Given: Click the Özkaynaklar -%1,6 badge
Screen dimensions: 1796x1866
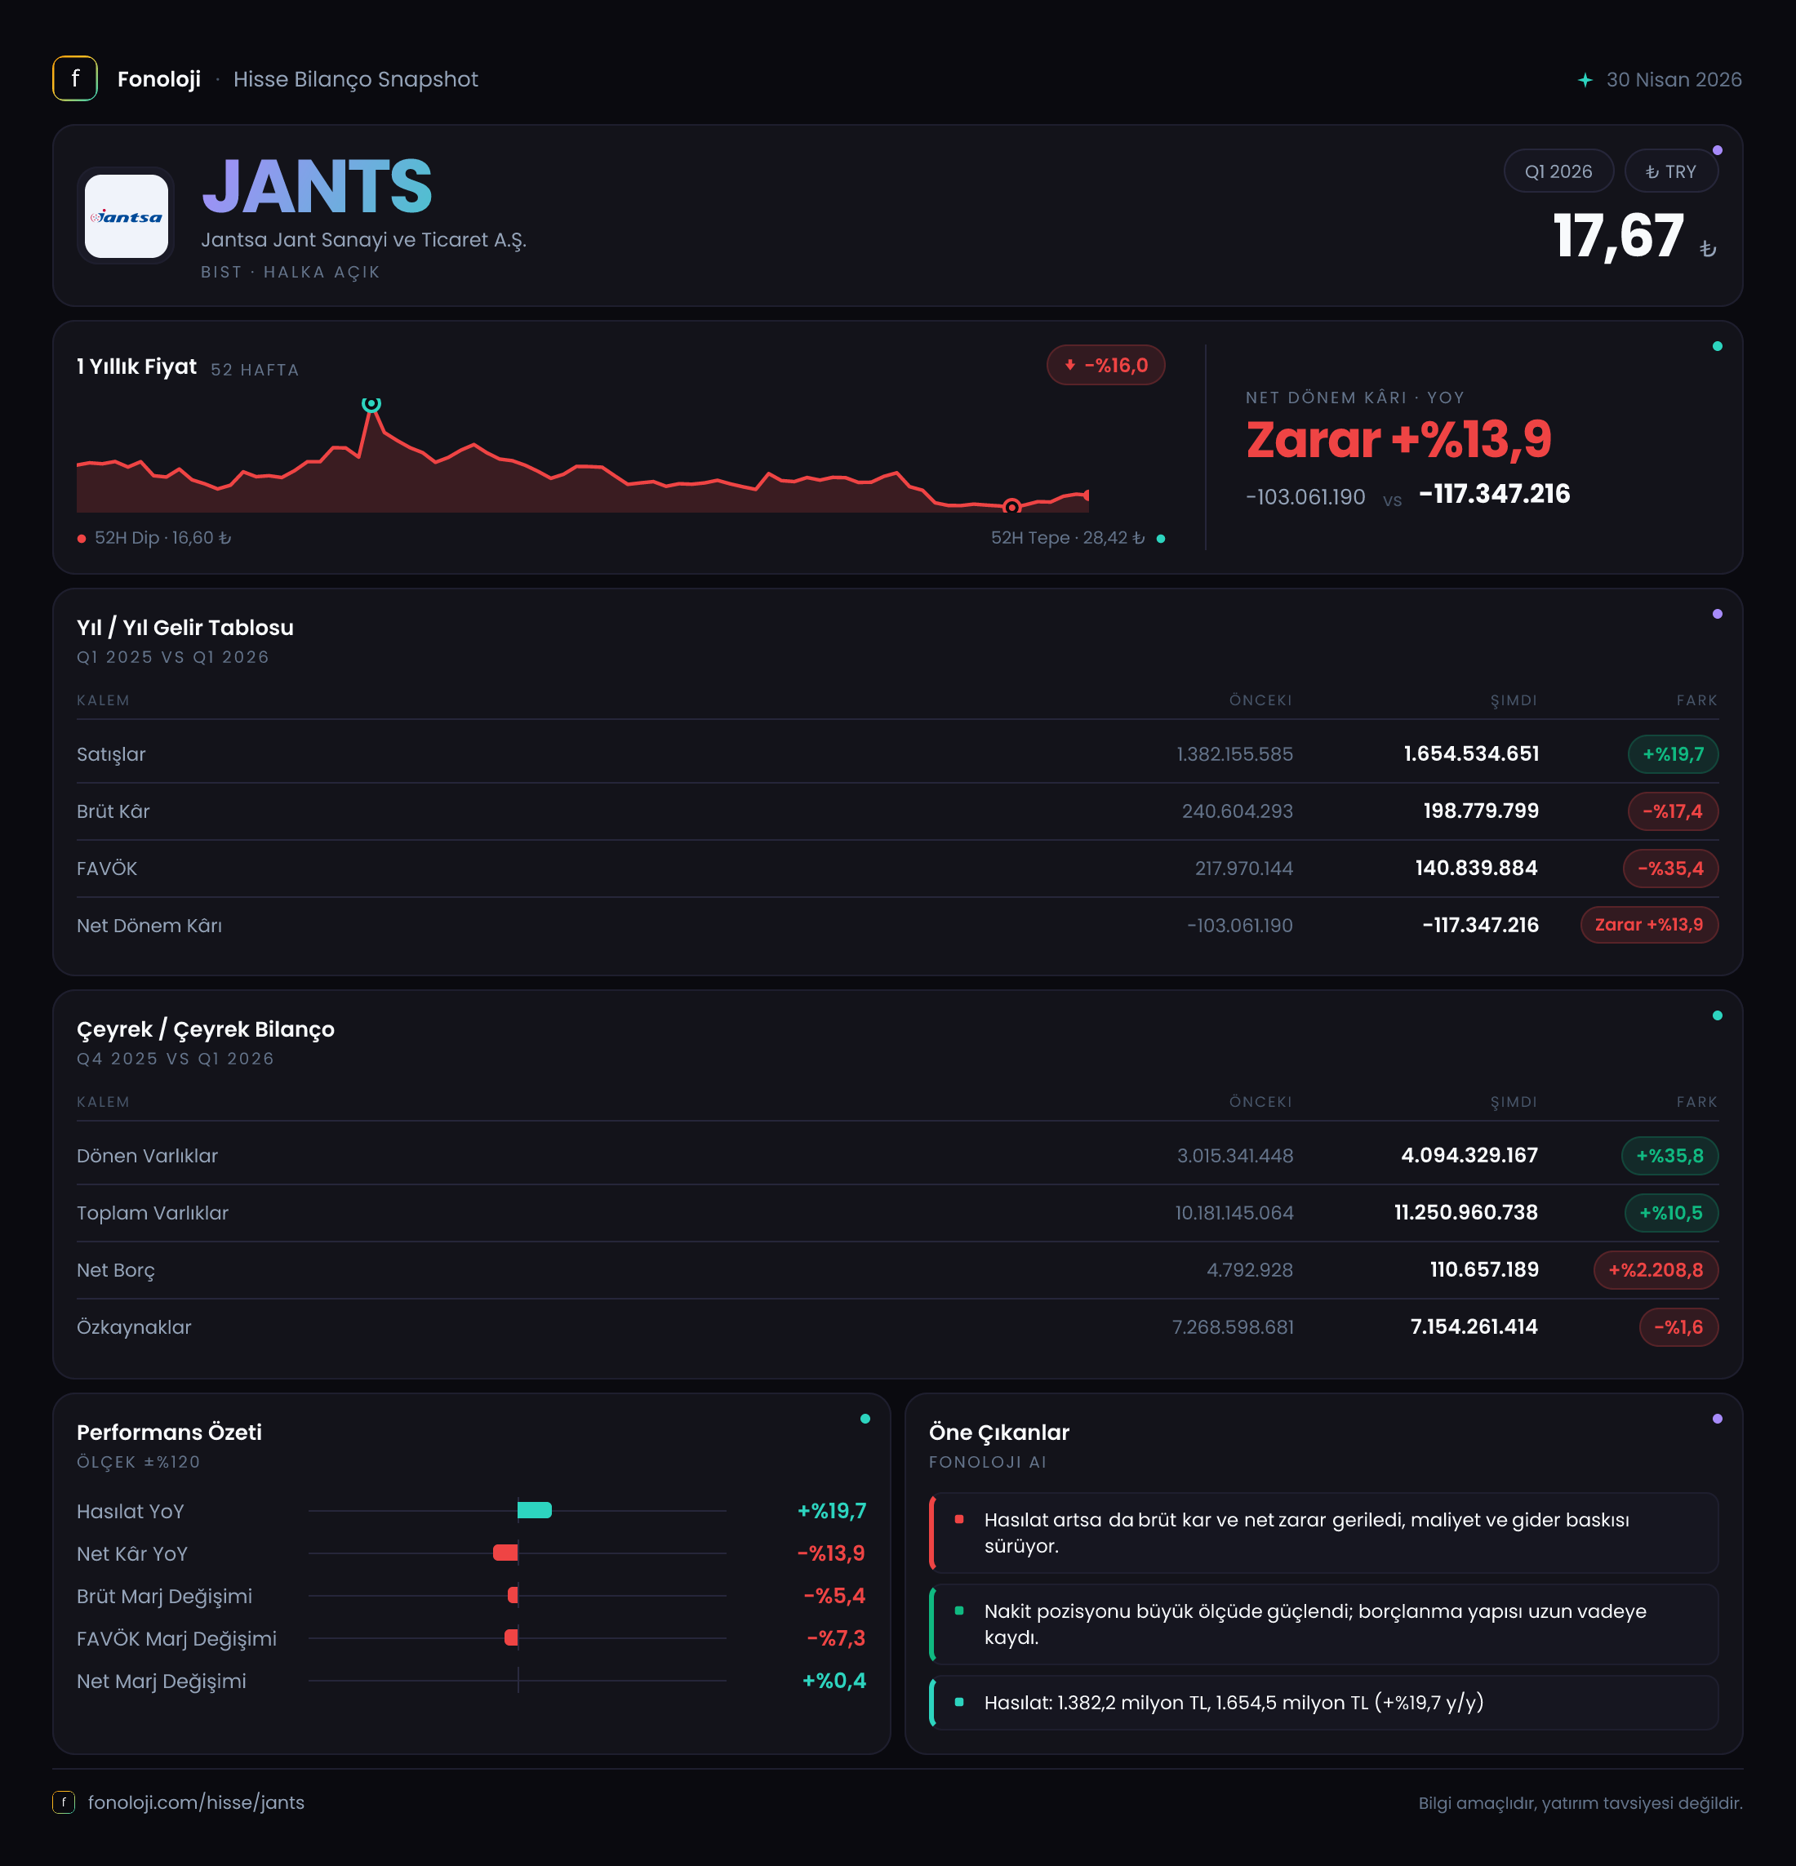Looking at the screenshot, I should [x=1679, y=1327].
